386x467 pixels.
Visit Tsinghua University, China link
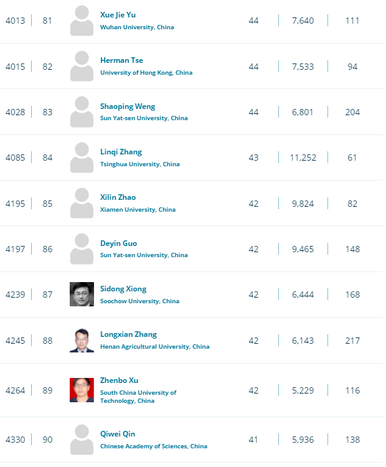tap(140, 164)
